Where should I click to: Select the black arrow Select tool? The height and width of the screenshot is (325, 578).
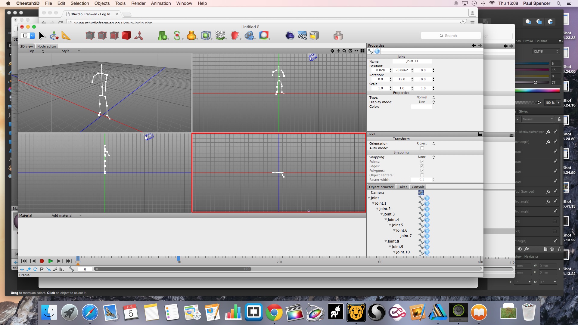coord(42,36)
